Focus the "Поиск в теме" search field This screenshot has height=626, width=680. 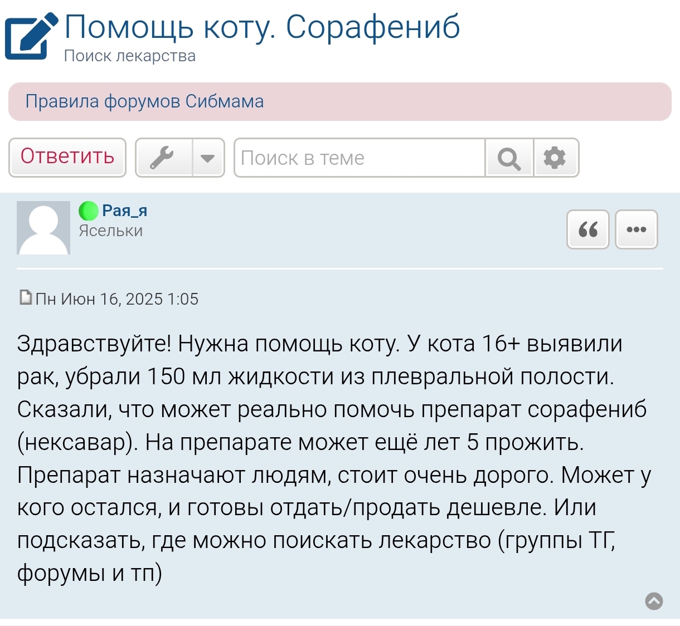(x=360, y=158)
